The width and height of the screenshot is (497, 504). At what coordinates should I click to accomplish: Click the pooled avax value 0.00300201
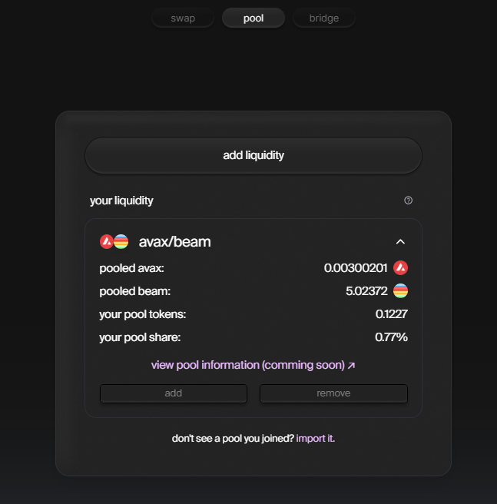tap(356, 268)
